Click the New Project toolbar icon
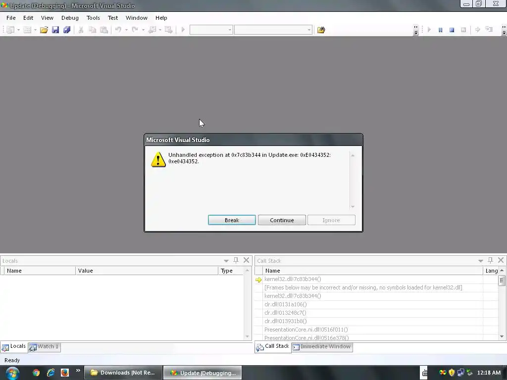This screenshot has width=507, height=380. pos(10,30)
